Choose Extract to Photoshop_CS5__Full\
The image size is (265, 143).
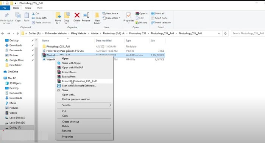coord(84,81)
